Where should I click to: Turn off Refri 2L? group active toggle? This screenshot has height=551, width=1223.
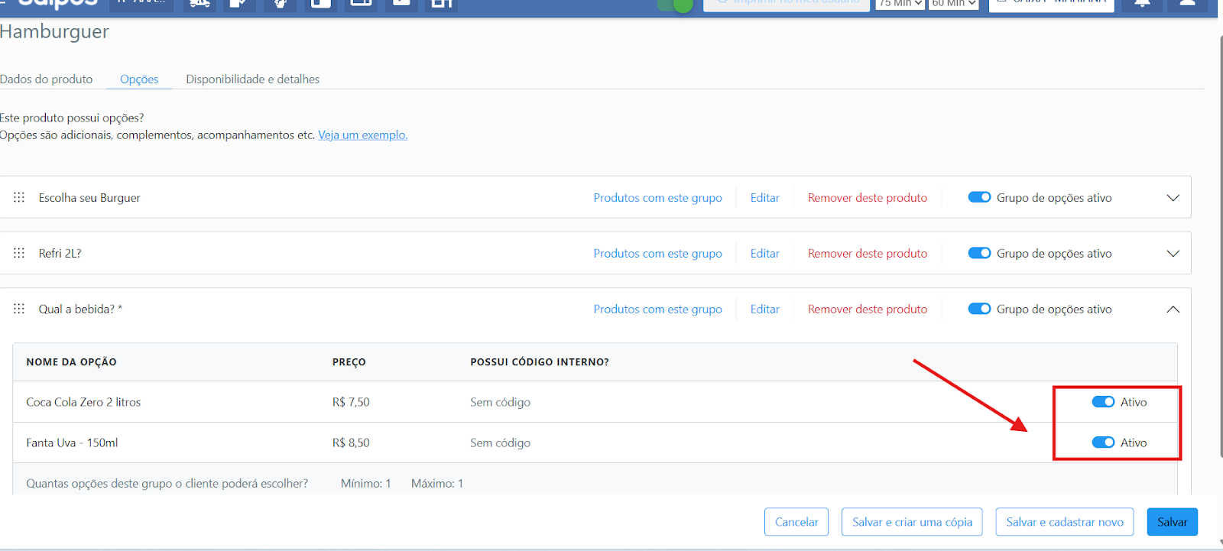click(979, 253)
